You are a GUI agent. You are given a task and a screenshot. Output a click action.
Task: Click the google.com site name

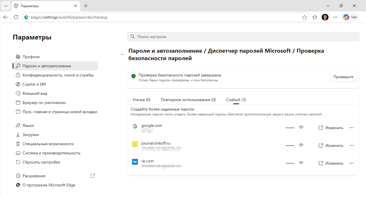[x=152, y=125]
